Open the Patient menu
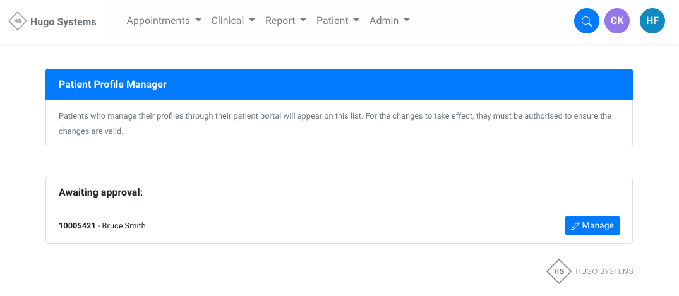Viewport: 679px width, 296px height. (337, 21)
